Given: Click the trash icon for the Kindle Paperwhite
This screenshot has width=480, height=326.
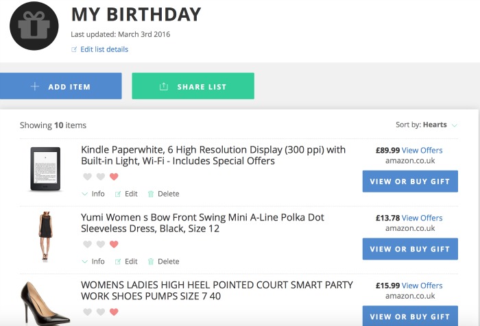Looking at the screenshot, I should tap(151, 194).
